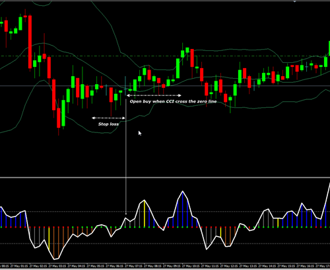The width and height of the screenshot is (330, 270).
Task: Click the '27 May 07:15' time axis label
Action: click(134, 266)
